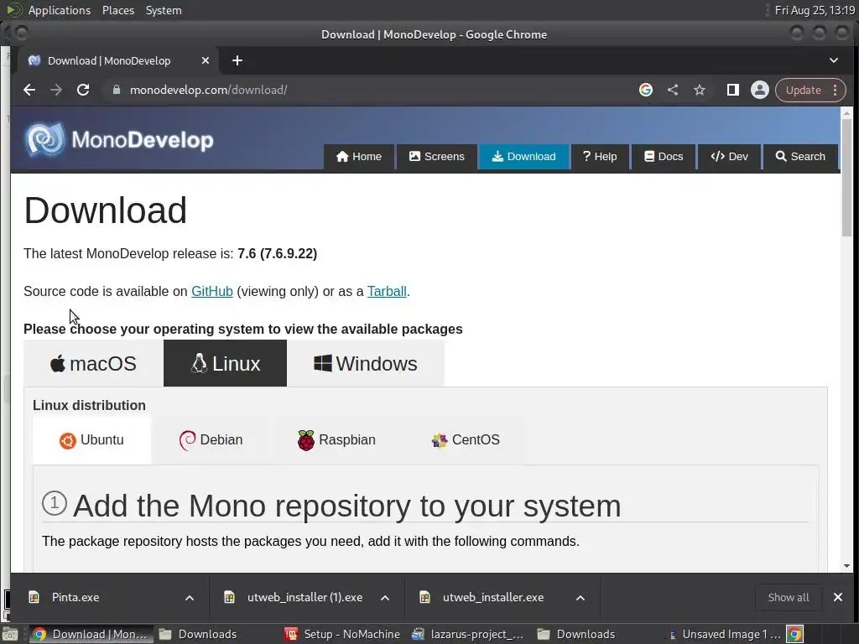Open the Chrome profile avatar
859x644 pixels.
tap(760, 90)
